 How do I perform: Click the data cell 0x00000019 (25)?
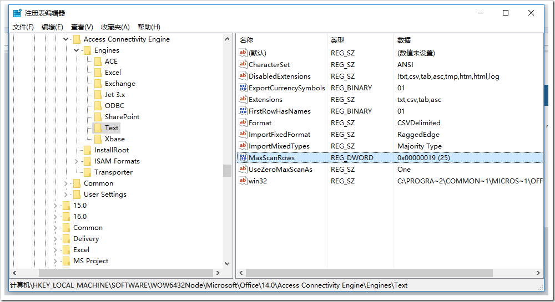(x=423, y=157)
